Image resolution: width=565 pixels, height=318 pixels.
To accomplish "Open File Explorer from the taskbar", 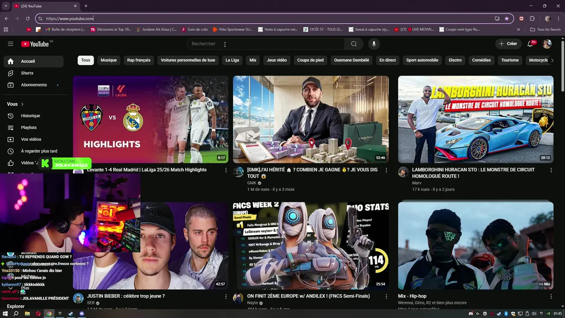I will [x=27, y=314].
